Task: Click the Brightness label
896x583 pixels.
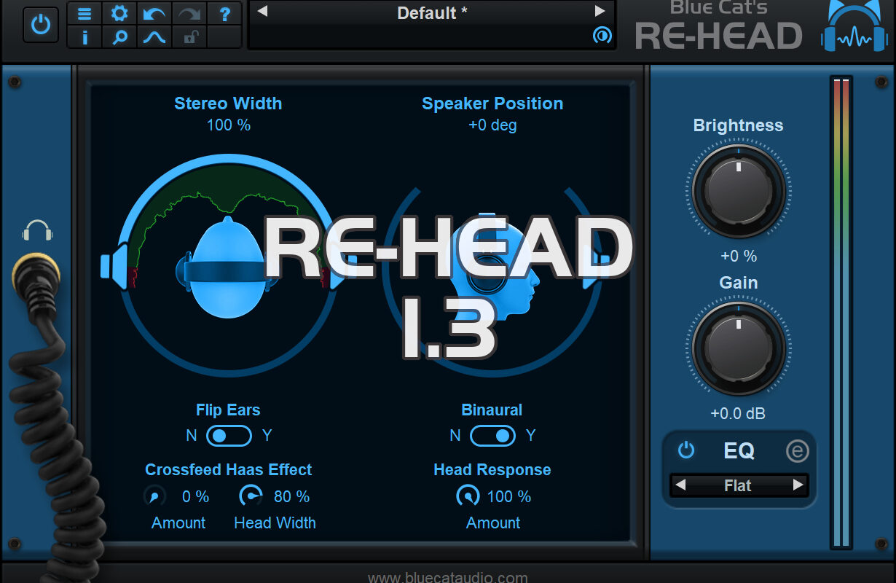Action: point(738,125)
